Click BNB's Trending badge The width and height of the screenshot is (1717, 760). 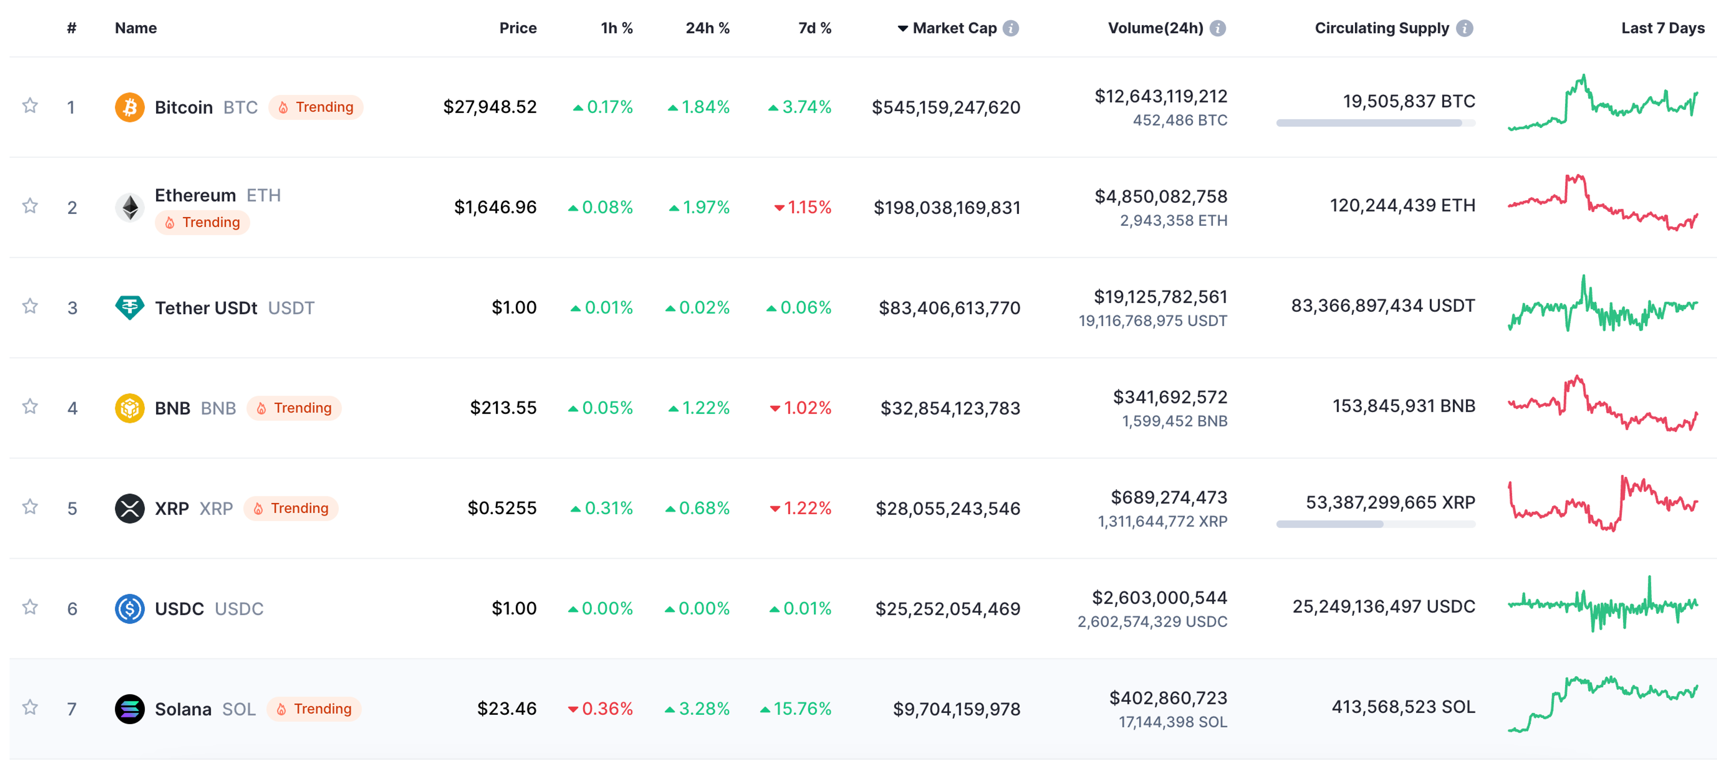point(294,408)
